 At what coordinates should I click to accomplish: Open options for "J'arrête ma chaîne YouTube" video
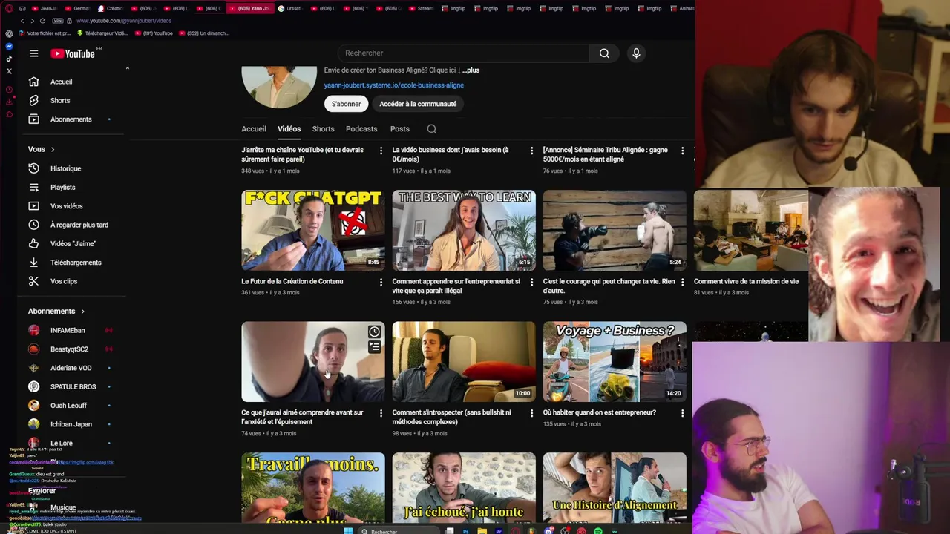pyautogui.click(x=381, y=151)
